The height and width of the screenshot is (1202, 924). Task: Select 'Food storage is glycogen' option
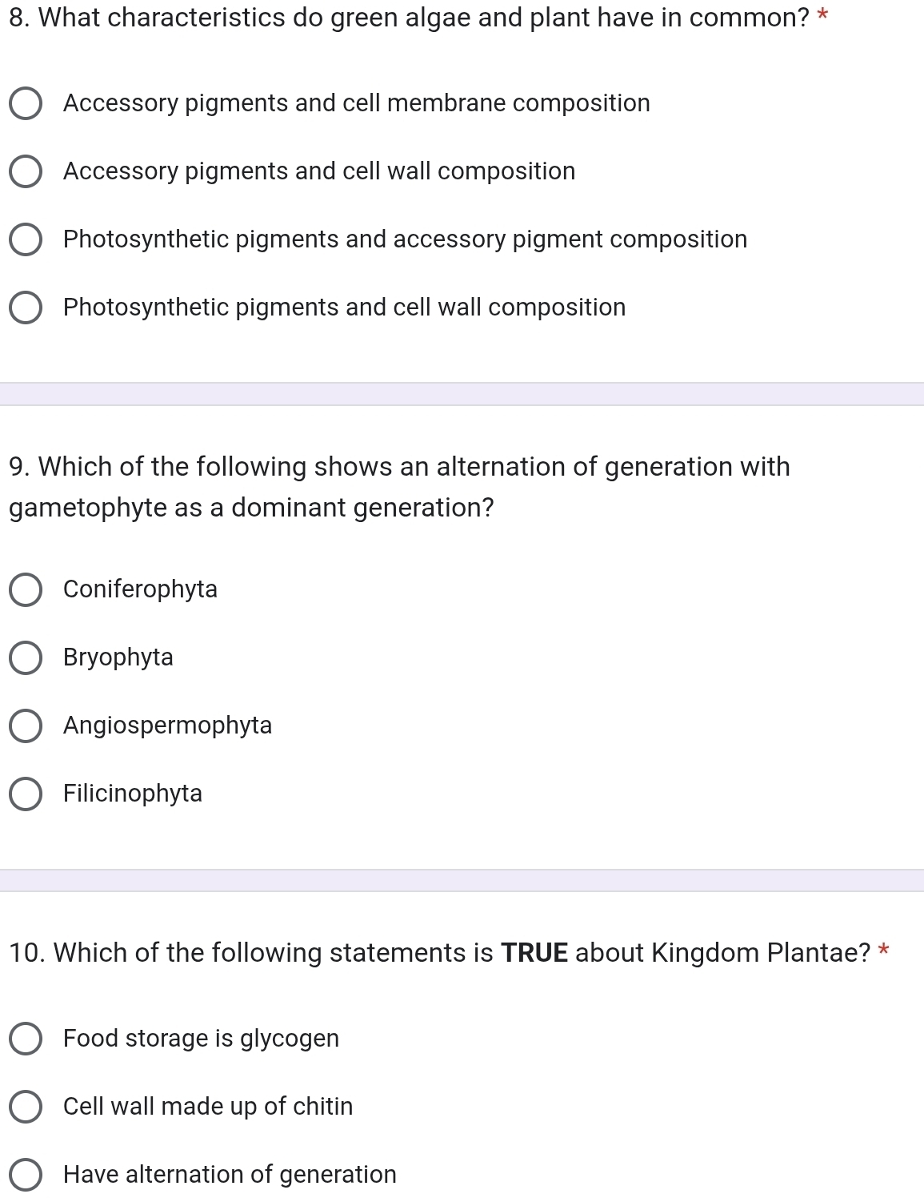pyautogui.click(x=26, y=1039)
